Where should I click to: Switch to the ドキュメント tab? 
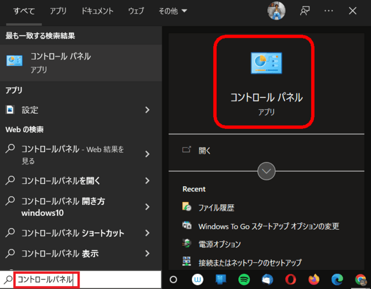coord(97,11)
